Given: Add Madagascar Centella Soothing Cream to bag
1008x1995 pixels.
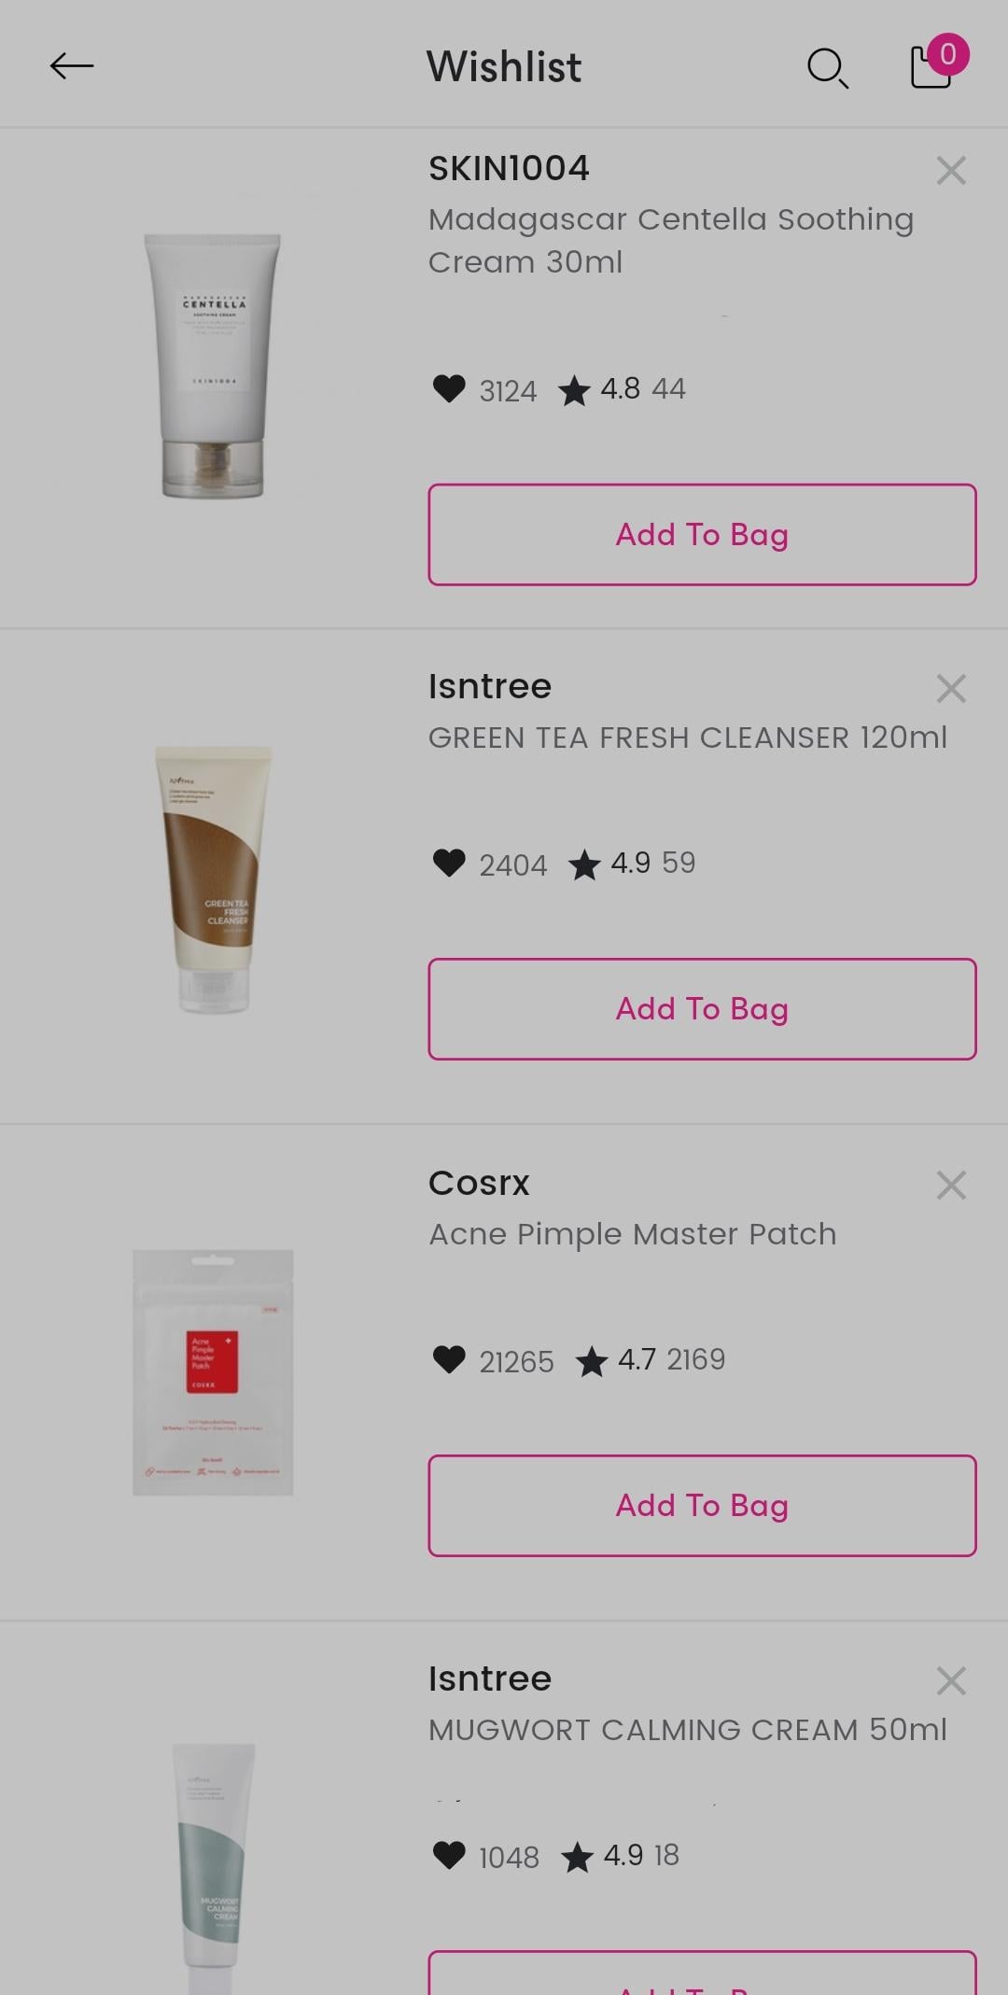Looking at the screenshot, I should pos(702,535).
